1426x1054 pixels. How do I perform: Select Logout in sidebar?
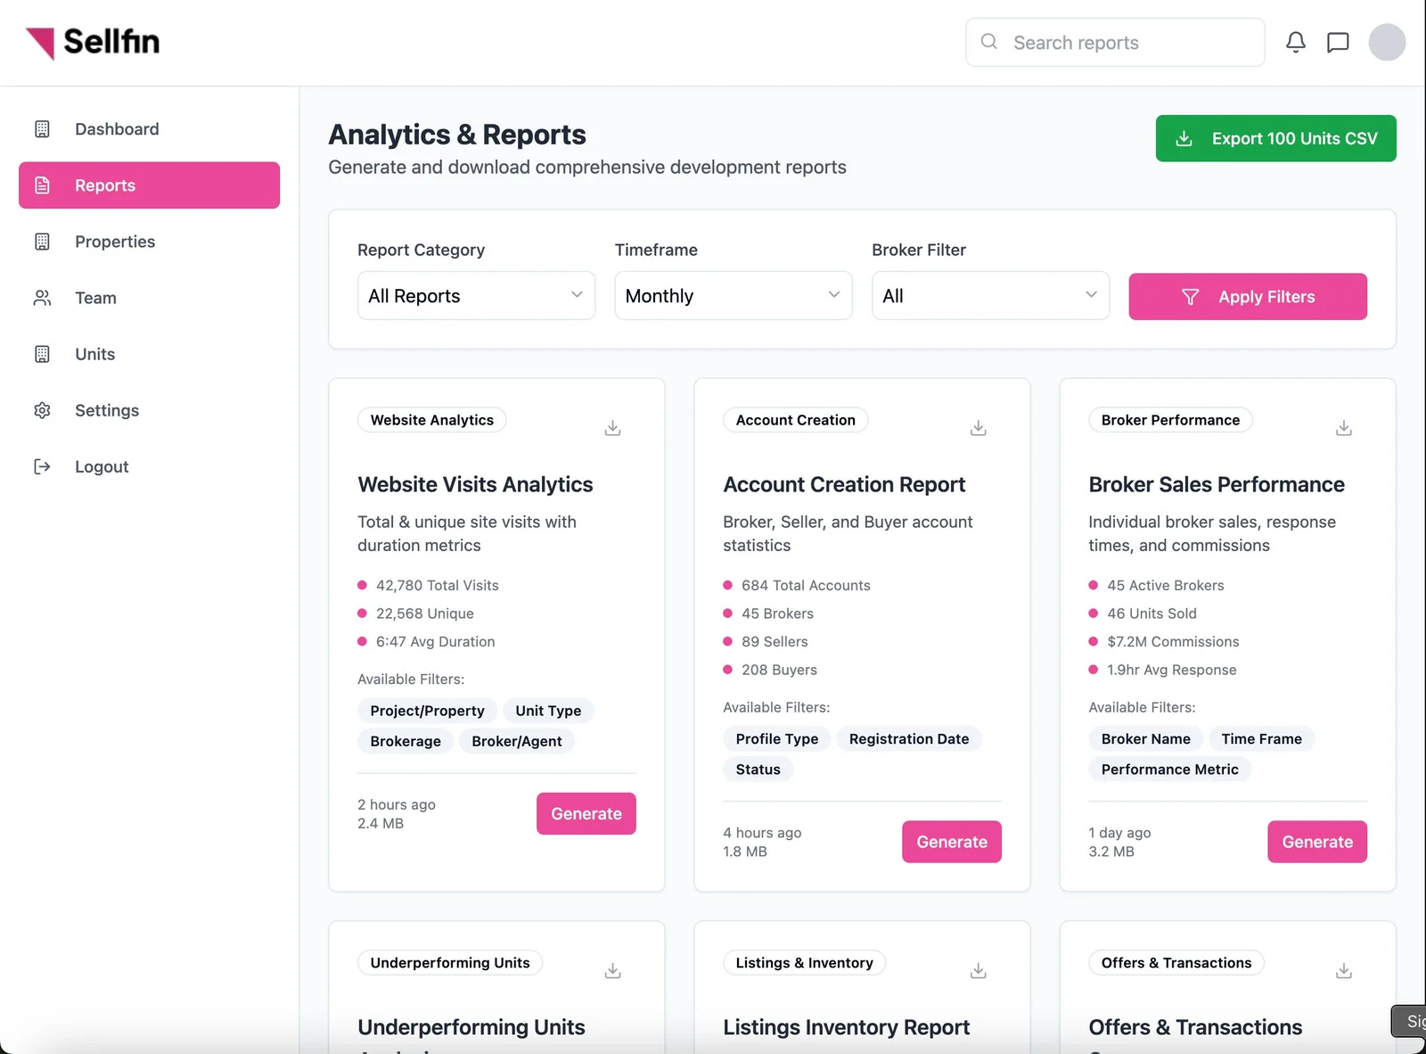click(149, 466)
